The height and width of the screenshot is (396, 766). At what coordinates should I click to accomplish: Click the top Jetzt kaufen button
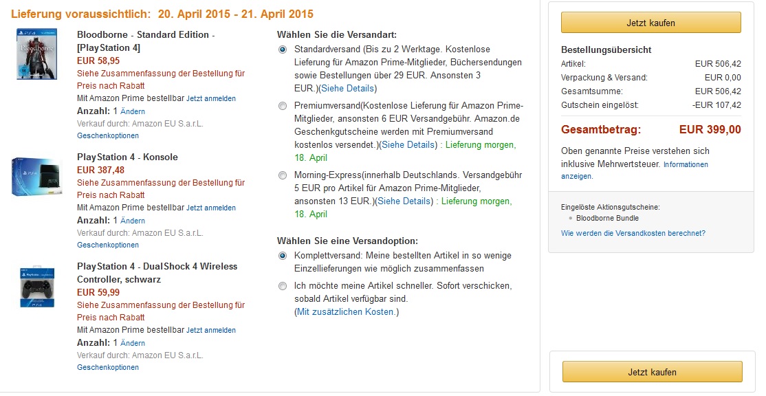(x=650, y=23)
